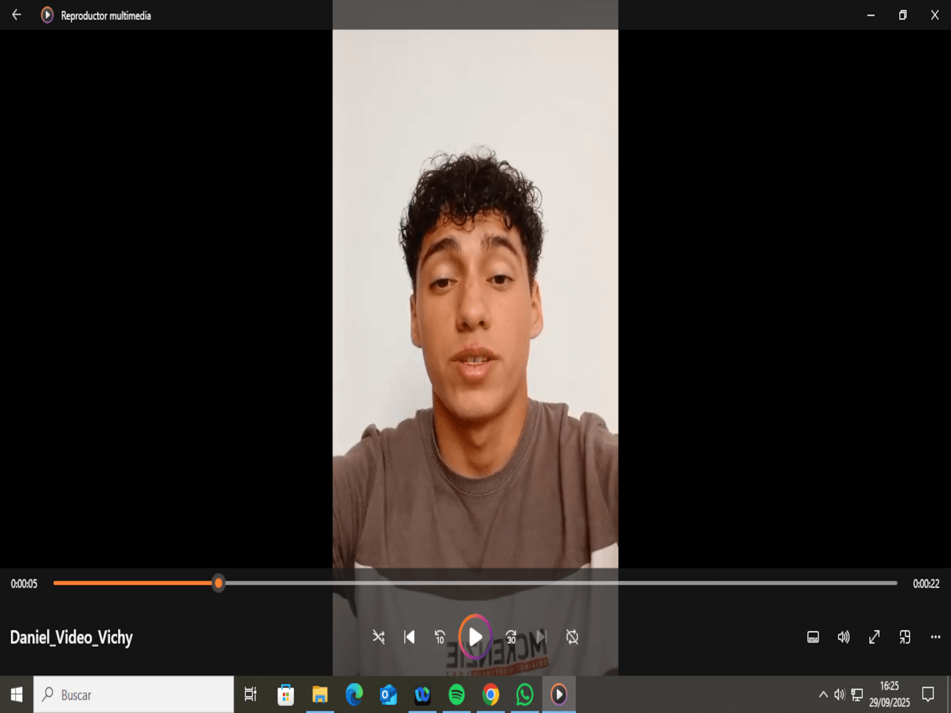
Task: Open Spotify from the taskbar
Action: click(456, 694)
